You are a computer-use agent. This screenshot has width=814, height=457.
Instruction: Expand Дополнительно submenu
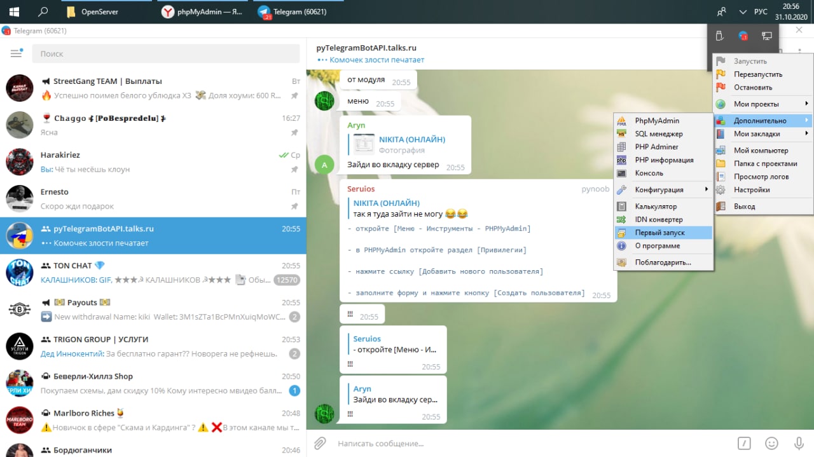tap(762, 121)
